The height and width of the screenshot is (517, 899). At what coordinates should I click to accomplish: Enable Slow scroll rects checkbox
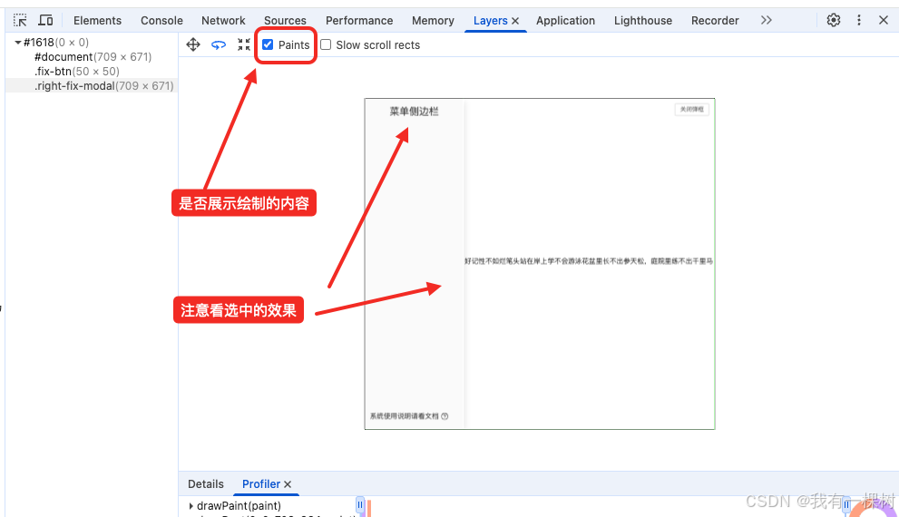326,44
